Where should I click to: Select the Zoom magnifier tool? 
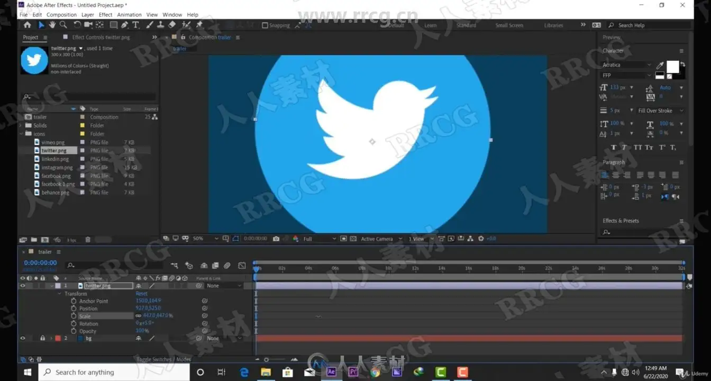click(x=63, y=25)
